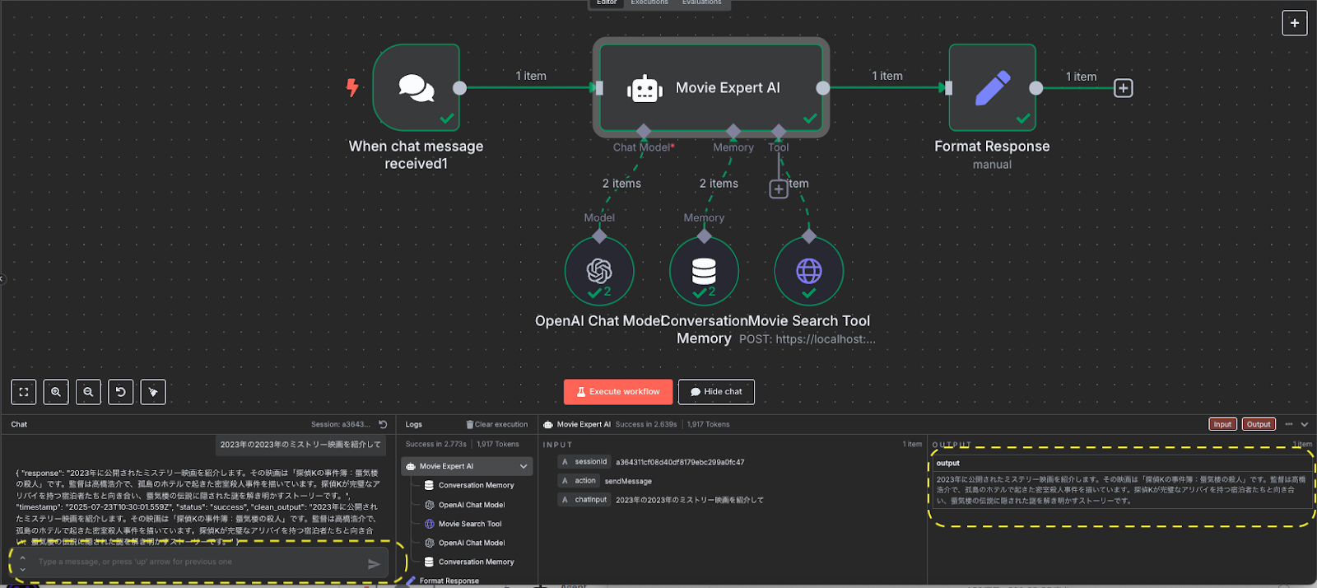
Task: Open the When chat message received1 trigger node
Action: 416,87
